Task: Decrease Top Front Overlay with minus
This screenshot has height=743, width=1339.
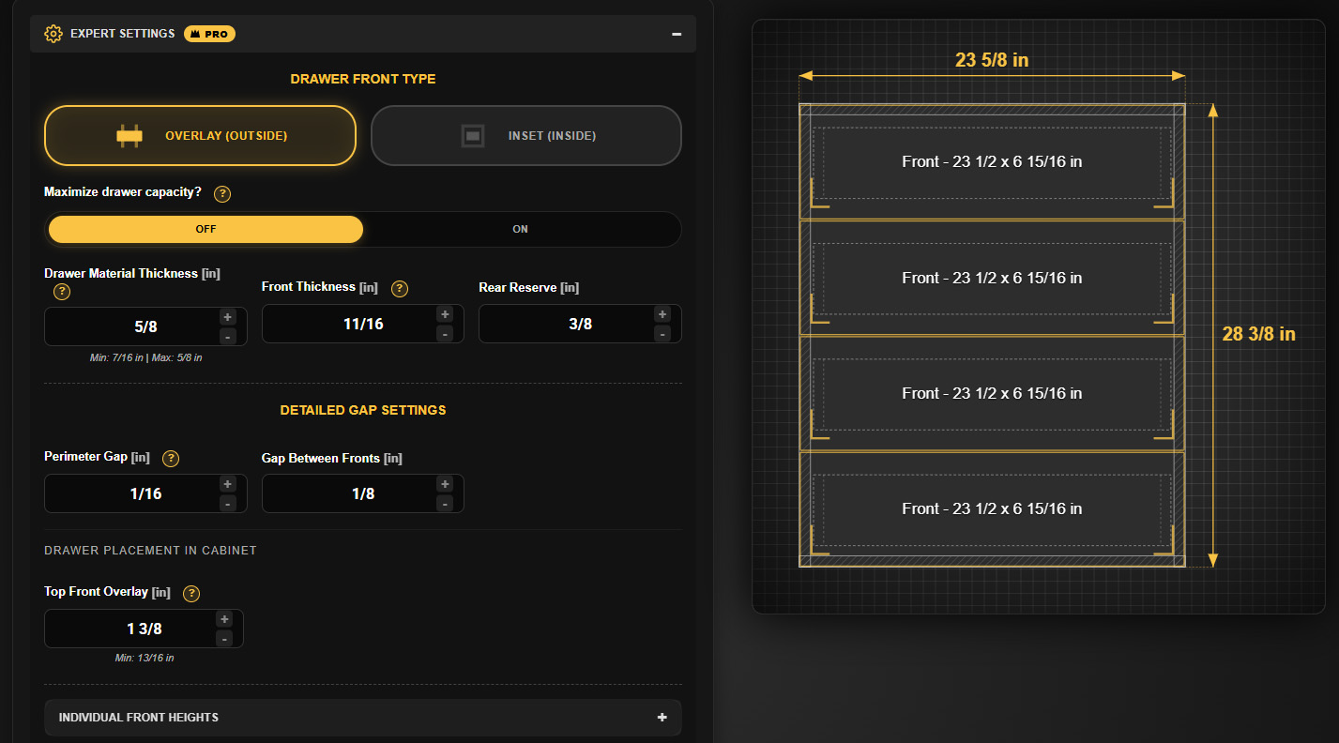Action: coord(223,638)
